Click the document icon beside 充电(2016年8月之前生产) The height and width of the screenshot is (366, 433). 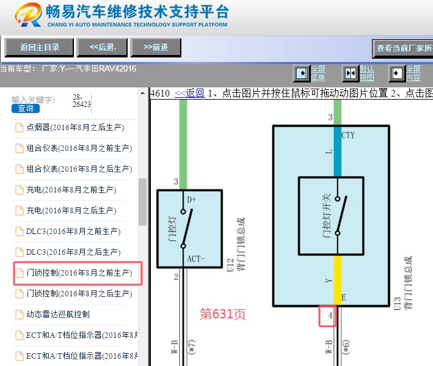point(20,190)
